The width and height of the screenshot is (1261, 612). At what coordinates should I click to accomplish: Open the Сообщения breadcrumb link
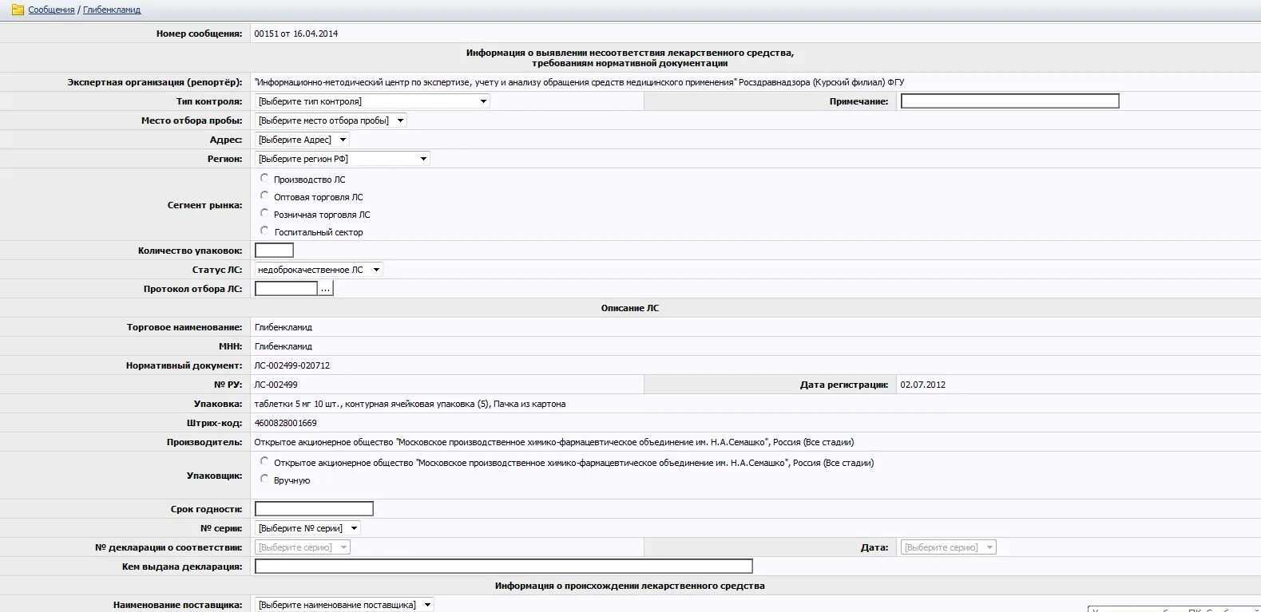(x=51, y=10)
